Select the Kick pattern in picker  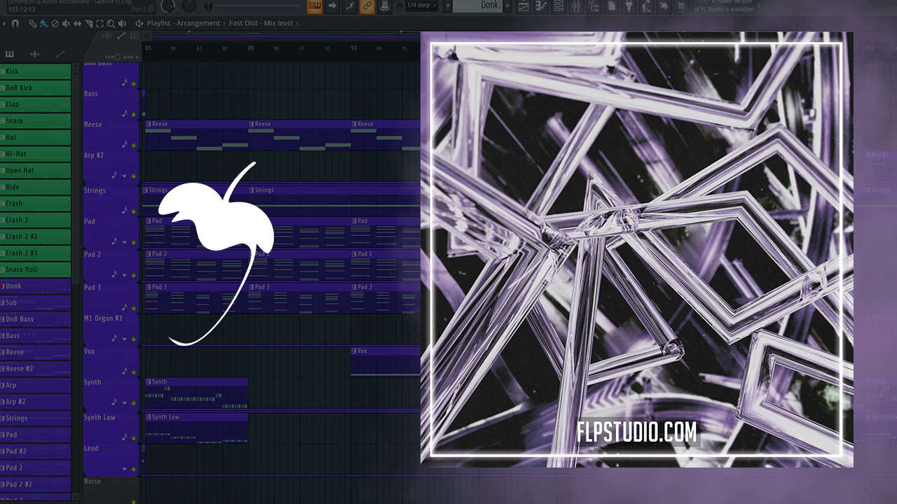(x=35, y=71)
